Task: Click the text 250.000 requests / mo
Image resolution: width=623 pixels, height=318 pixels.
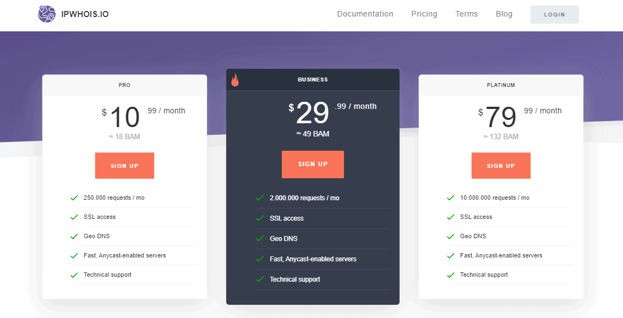Action: (114, 198)
